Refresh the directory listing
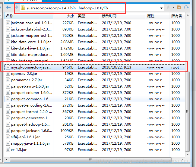The image size is (196, 167). (186, 7)
